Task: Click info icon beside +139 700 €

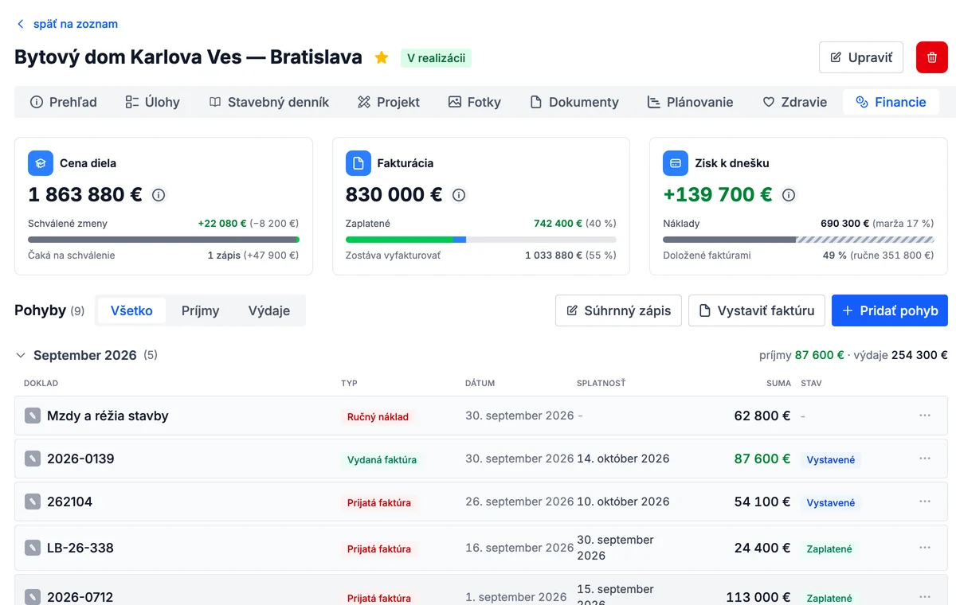Action: coord(789,195)
